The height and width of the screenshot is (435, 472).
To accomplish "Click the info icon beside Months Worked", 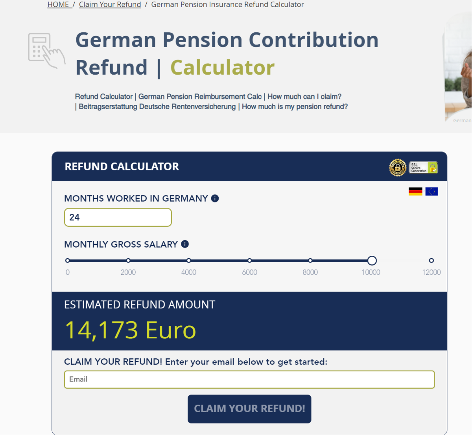I will point(215,198).
